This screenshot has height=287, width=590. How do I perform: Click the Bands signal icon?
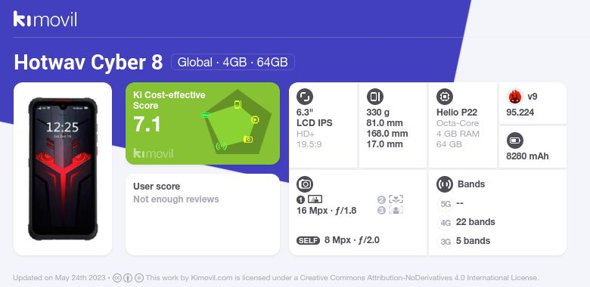(445, 184)
